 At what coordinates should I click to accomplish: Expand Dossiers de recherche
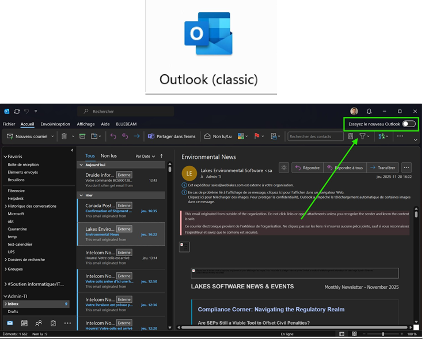5,260
